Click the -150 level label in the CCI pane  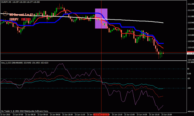189,88
